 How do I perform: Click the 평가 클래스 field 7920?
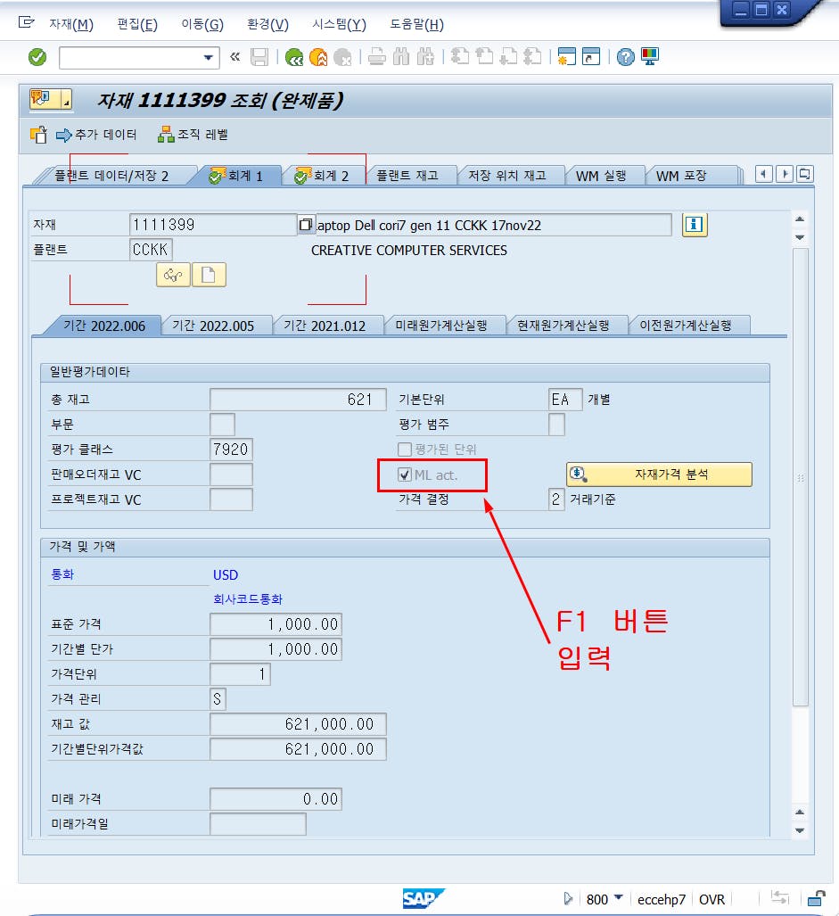tap(231, 450)
